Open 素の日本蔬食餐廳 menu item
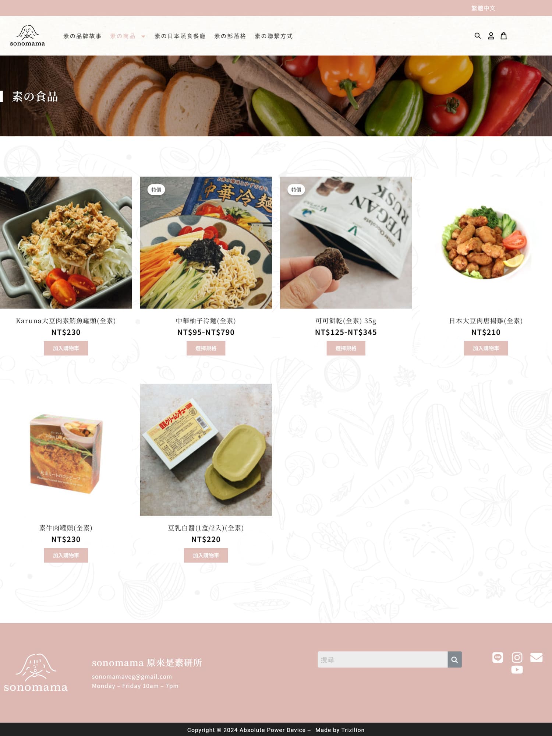The image size is (552, 736). pos(180,36)
